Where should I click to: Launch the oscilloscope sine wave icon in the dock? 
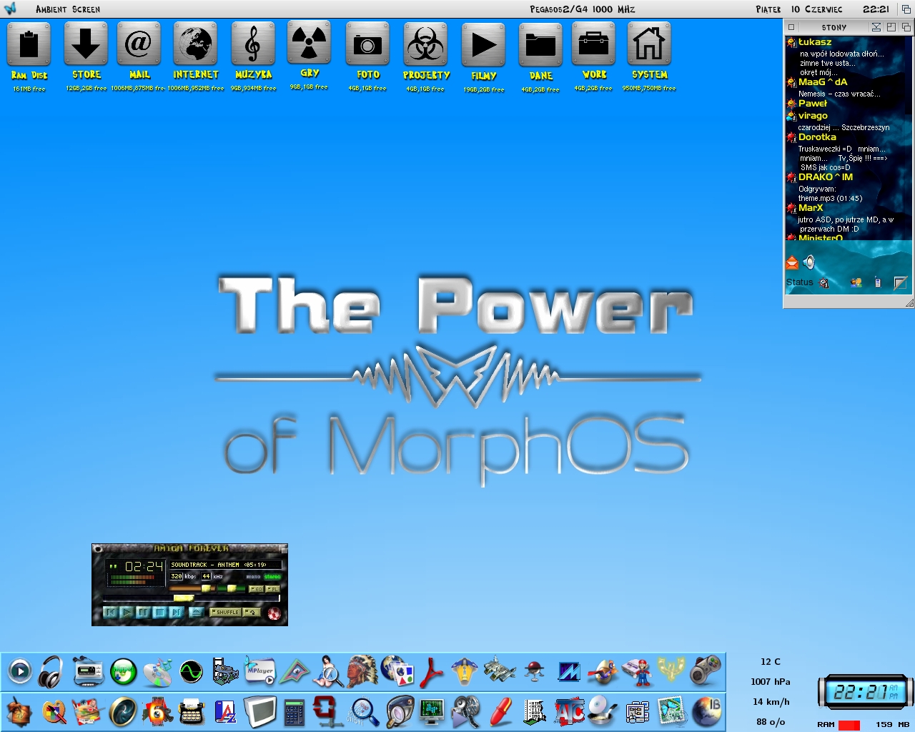click(191, 672)
